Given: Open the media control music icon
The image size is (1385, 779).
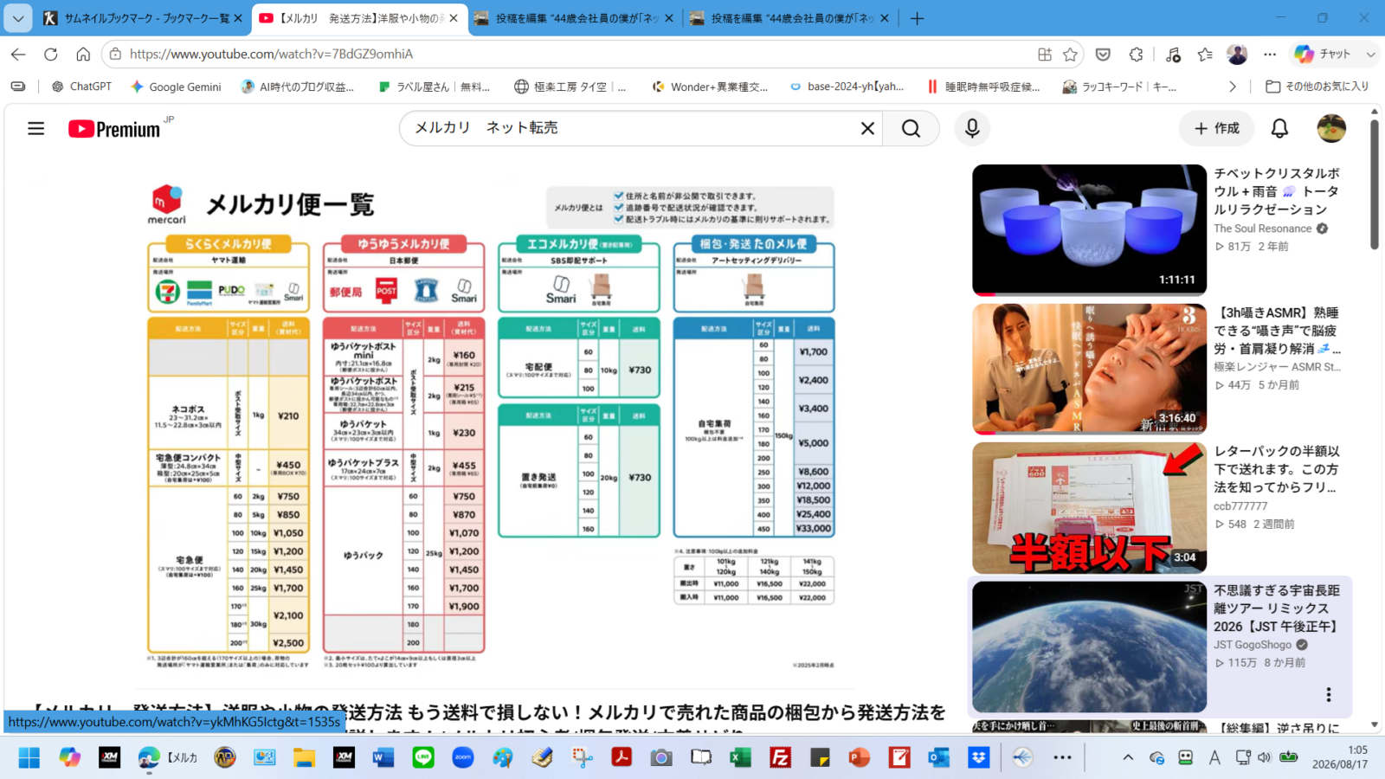Looking at the screenshot, I should [1173, 54].
